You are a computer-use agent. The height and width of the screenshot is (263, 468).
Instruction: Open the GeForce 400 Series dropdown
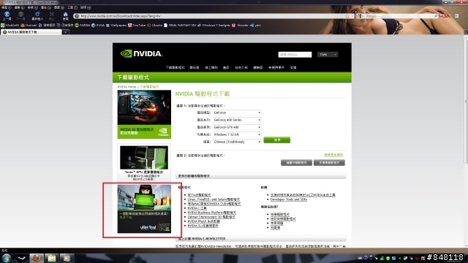tap(237, 120)
